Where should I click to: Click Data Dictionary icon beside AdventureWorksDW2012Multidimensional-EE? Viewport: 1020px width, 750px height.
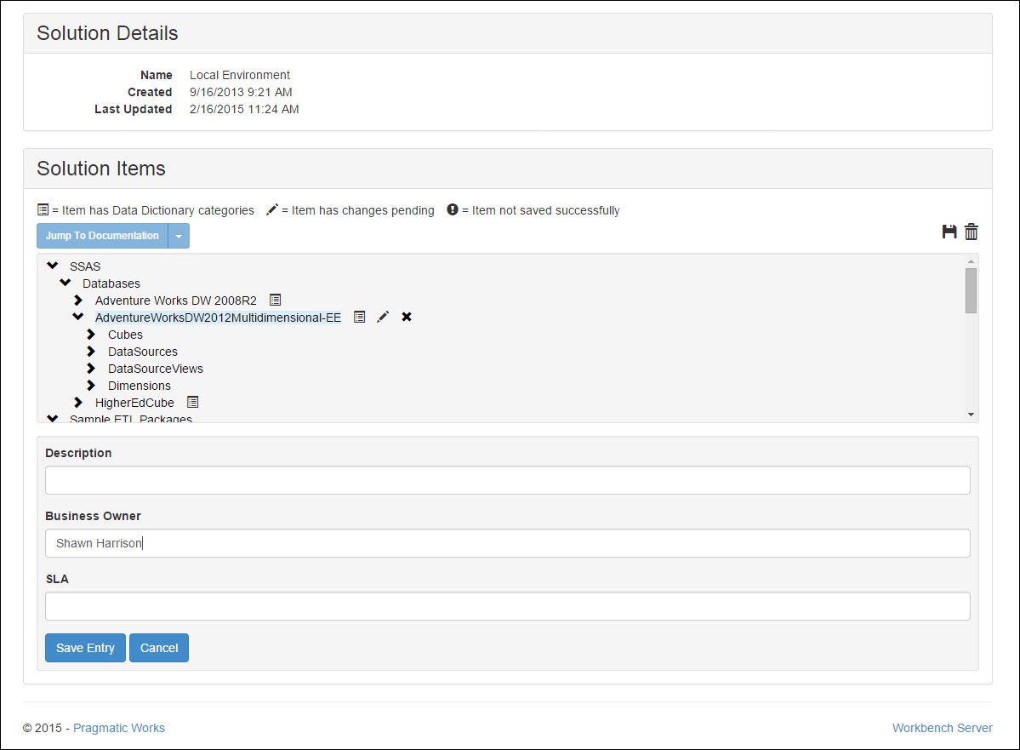[358, 317]
